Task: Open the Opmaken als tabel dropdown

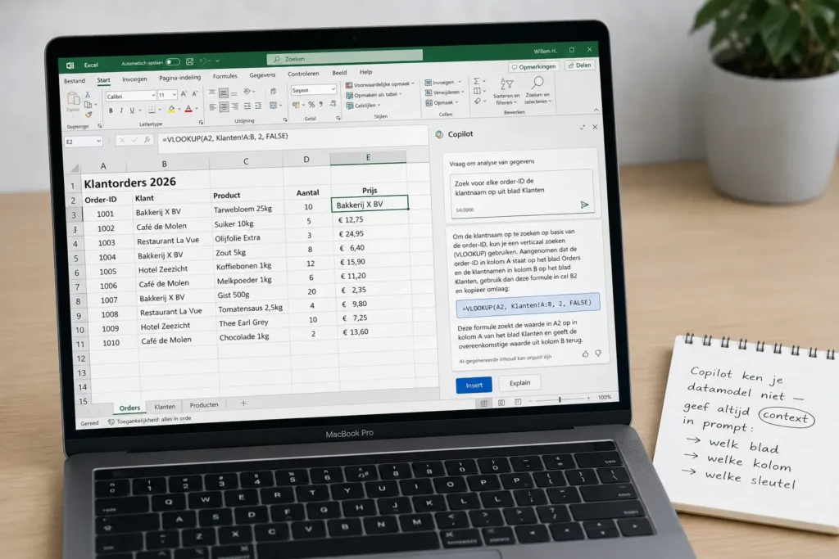Action: pos(374,95)
